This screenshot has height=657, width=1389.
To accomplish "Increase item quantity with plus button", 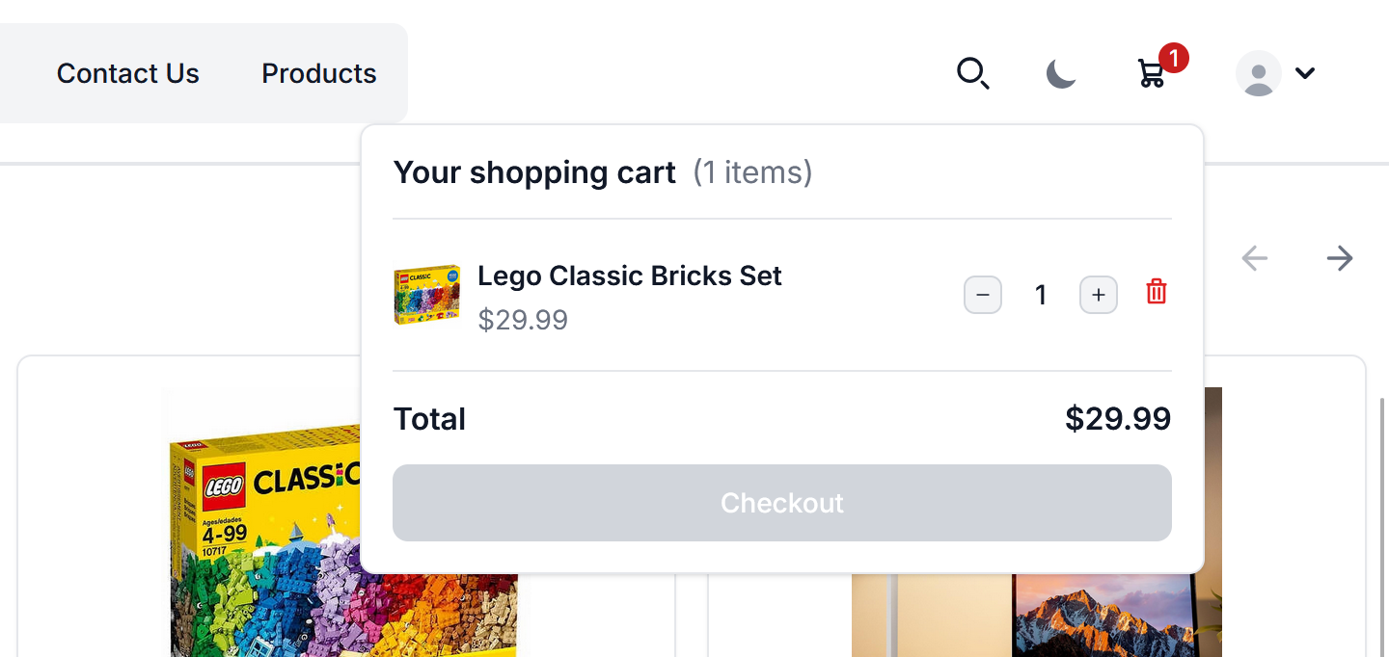I will click(x=1098, y=295).
